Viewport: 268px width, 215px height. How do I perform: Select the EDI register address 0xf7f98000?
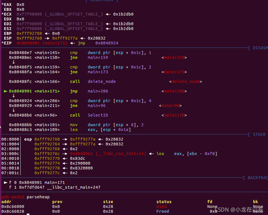[29, 24]
